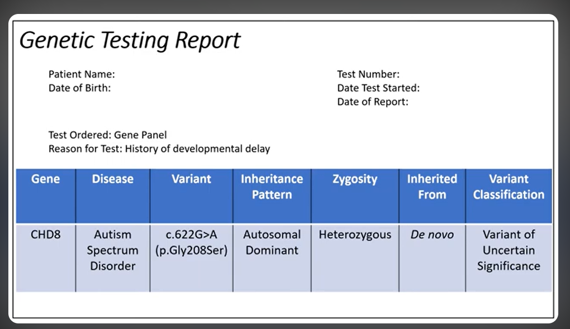The image size is (570, 329).
Task: Select the CHD8 gene cell
Action: [x=45, y=235]
